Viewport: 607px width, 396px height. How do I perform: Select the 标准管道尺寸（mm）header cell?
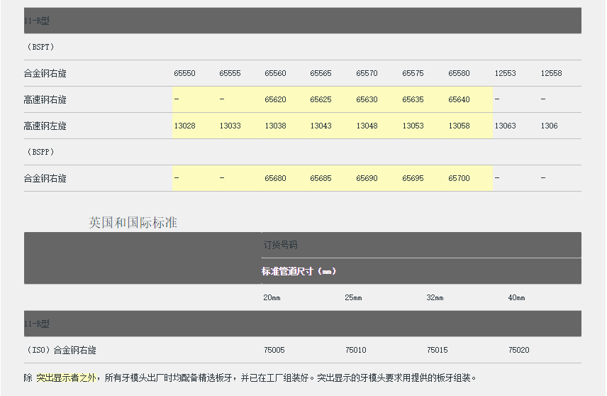[299, 271]
